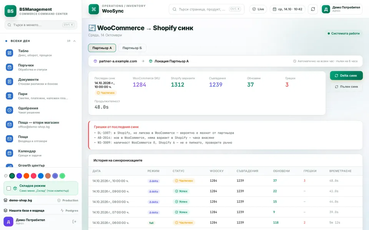Click history row 14.10.2026 г., 08:00:00 ч.

[x=225, y=202]
